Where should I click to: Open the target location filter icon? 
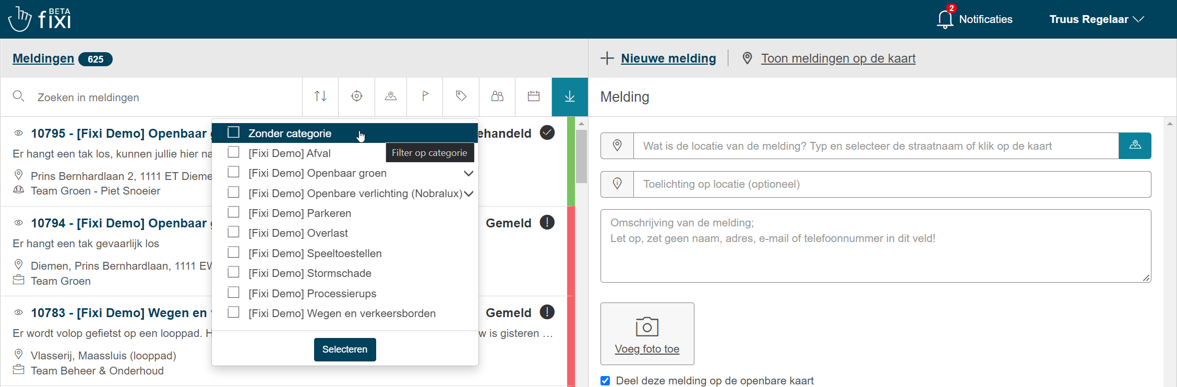357,96
